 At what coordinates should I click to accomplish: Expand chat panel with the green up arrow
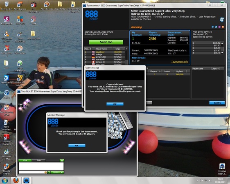click(62, 160)
